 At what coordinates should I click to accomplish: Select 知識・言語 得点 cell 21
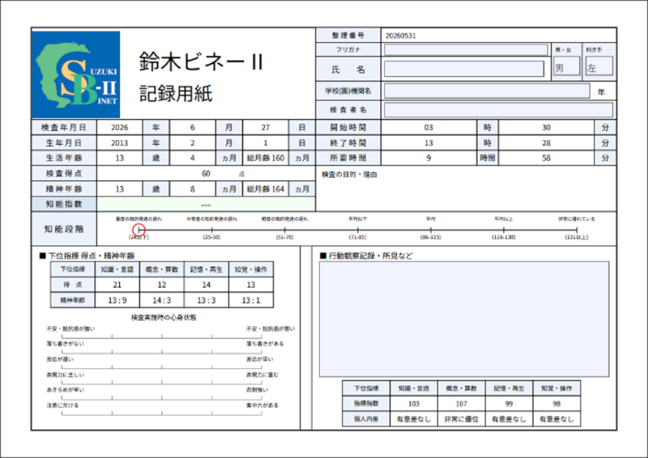tap(117, 285)
